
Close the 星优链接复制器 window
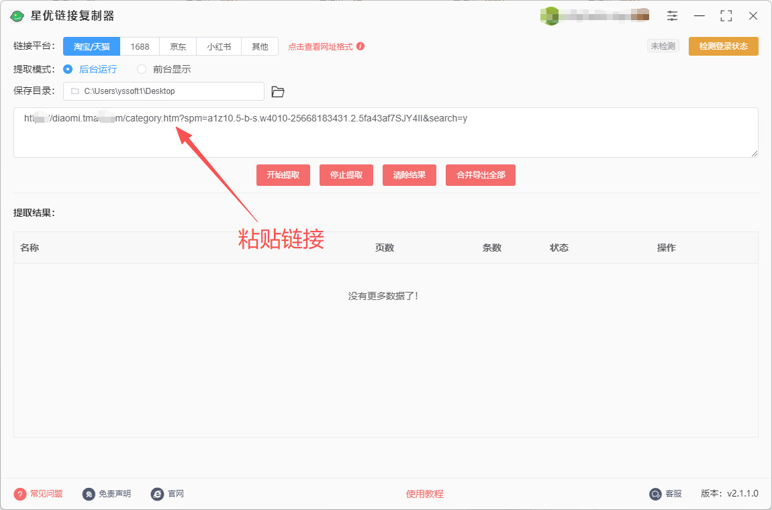pyautogui.click(x=753, y=15)
